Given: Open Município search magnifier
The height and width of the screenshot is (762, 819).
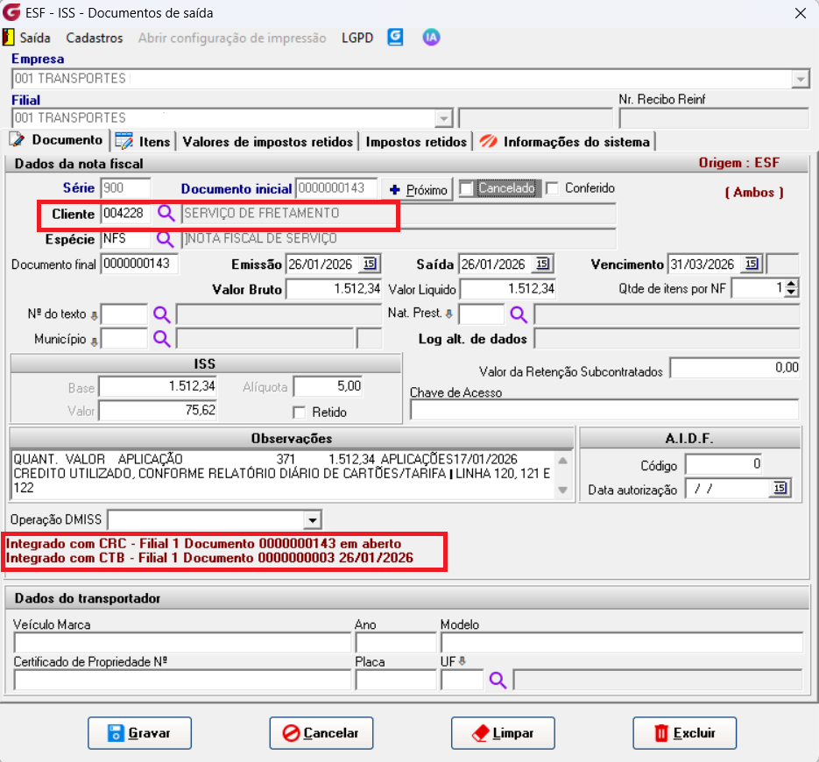Looking at the screenshot, I should [x=162, y=340].
